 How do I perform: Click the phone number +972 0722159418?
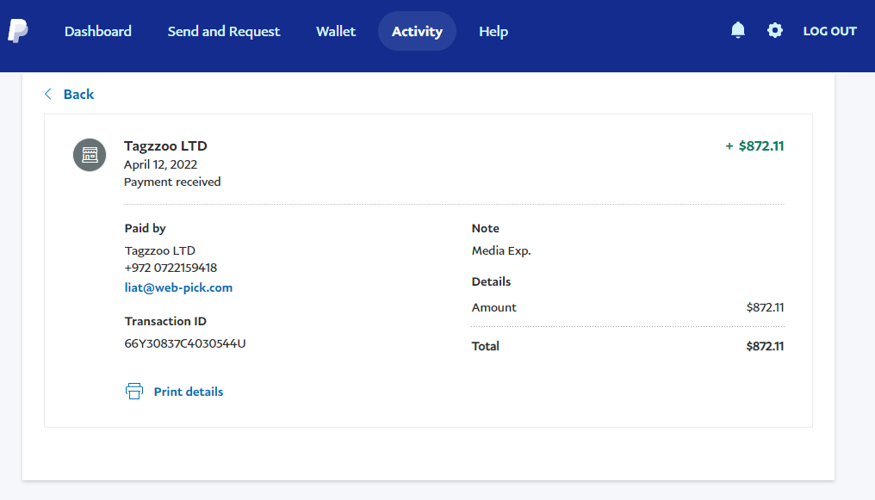click(x=171, y=268)
